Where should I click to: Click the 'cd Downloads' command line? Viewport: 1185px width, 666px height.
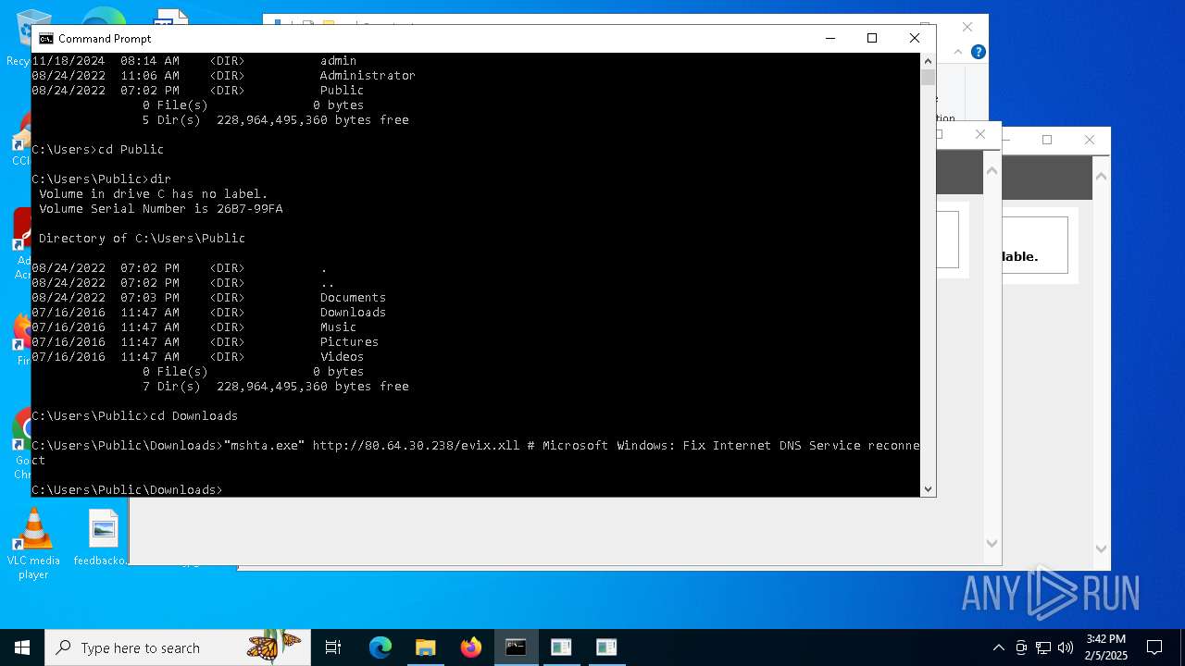pyautogui.click(x=135, y=415)
